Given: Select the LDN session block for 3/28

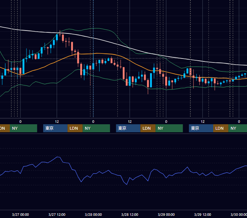Looking at the screenshot, I should point(148,128).
